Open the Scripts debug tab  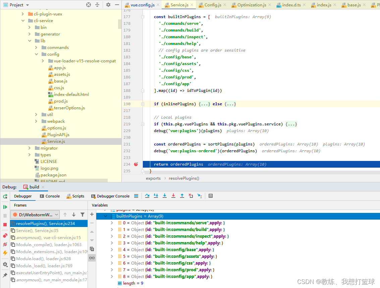(75, 196)
